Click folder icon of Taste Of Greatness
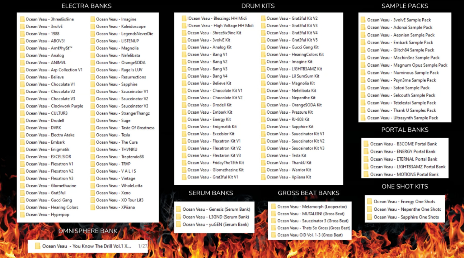The width and height of the screenshot is (464, 258). (93, 128)
